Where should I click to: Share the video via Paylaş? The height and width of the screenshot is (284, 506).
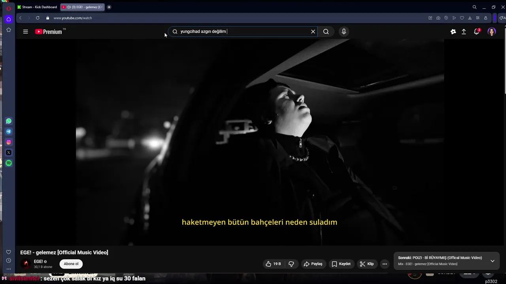coord(313,264)
